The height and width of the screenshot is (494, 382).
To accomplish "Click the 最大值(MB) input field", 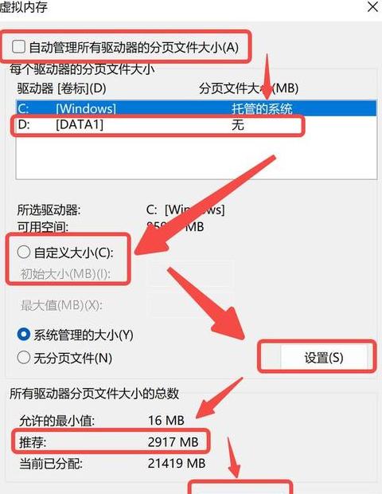I will [190, 304].
